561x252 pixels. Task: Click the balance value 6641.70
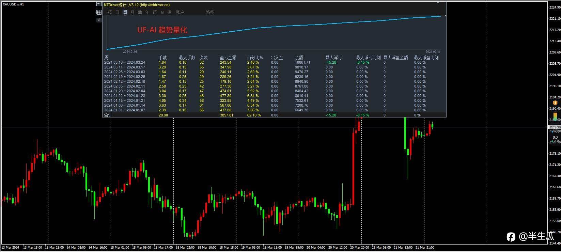click(x=301, y=110)
